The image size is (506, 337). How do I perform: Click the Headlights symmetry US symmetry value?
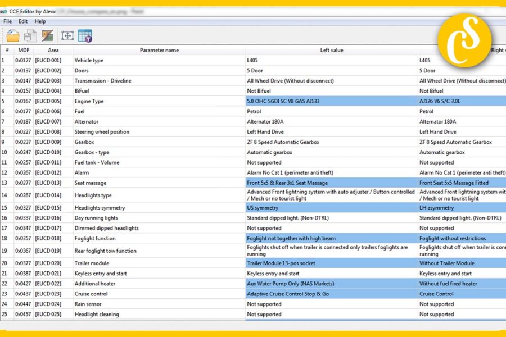point(264,207)
